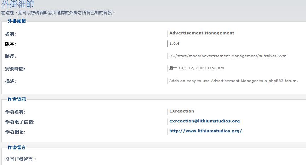The image size is (306, 165).
Task: Select the 描述 field label
Action: pyautogui.click(x=11, y=81)
